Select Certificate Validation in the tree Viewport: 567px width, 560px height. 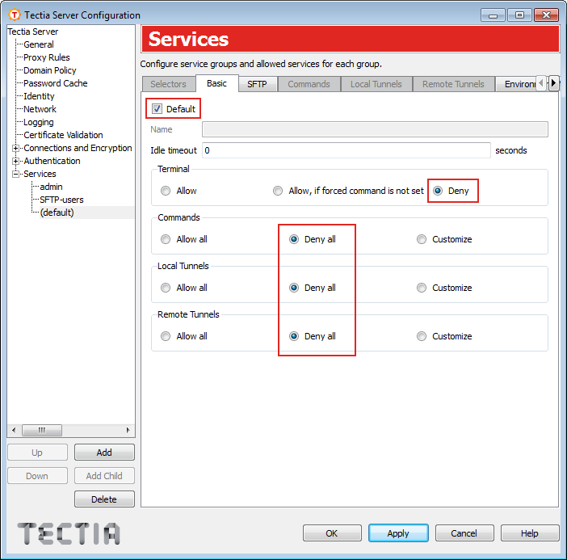(63, 135)
